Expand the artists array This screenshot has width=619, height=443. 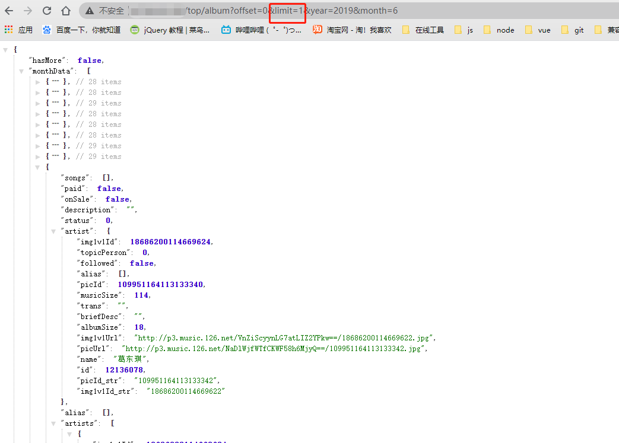tap(53, 423)
